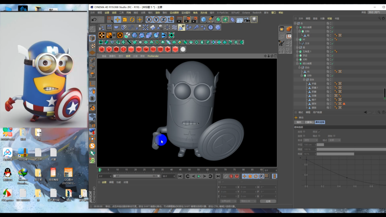This screenshot has width=386, height=217.
Task: Open the size mode dropdown beside 应用
Action: (248, 201)
